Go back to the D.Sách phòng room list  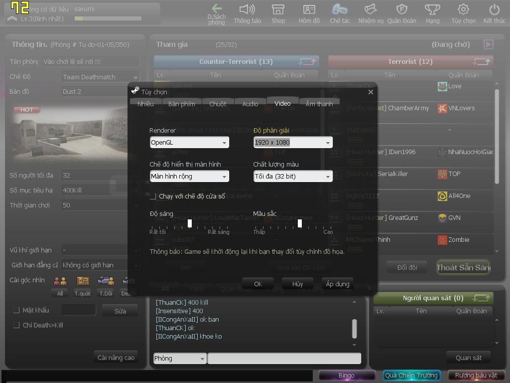click(x=217, y=13)
